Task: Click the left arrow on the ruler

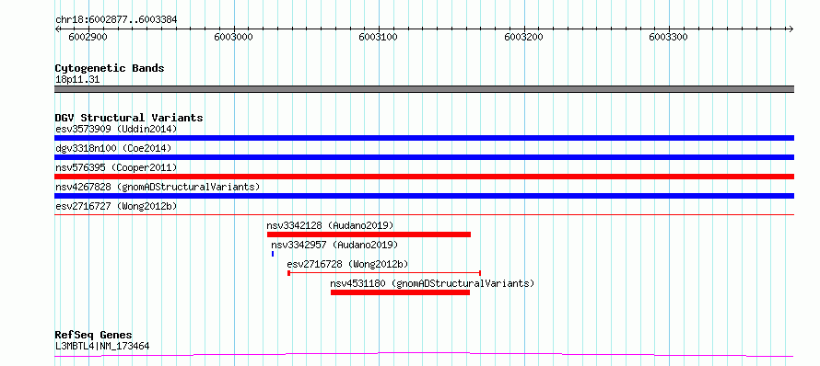Action: [58, 29]
